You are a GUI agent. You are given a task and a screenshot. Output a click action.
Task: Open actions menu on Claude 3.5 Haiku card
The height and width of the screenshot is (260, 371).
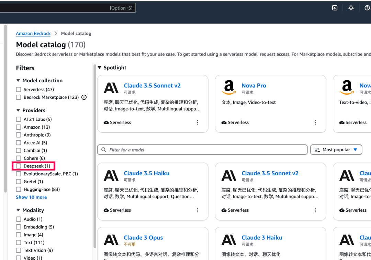[x=197, y=210]
